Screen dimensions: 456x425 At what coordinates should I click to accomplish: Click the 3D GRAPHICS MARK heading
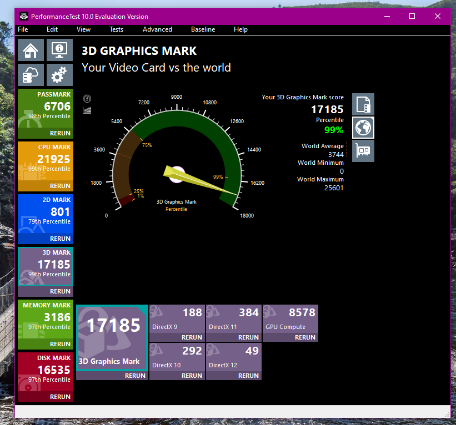[139, 51]
